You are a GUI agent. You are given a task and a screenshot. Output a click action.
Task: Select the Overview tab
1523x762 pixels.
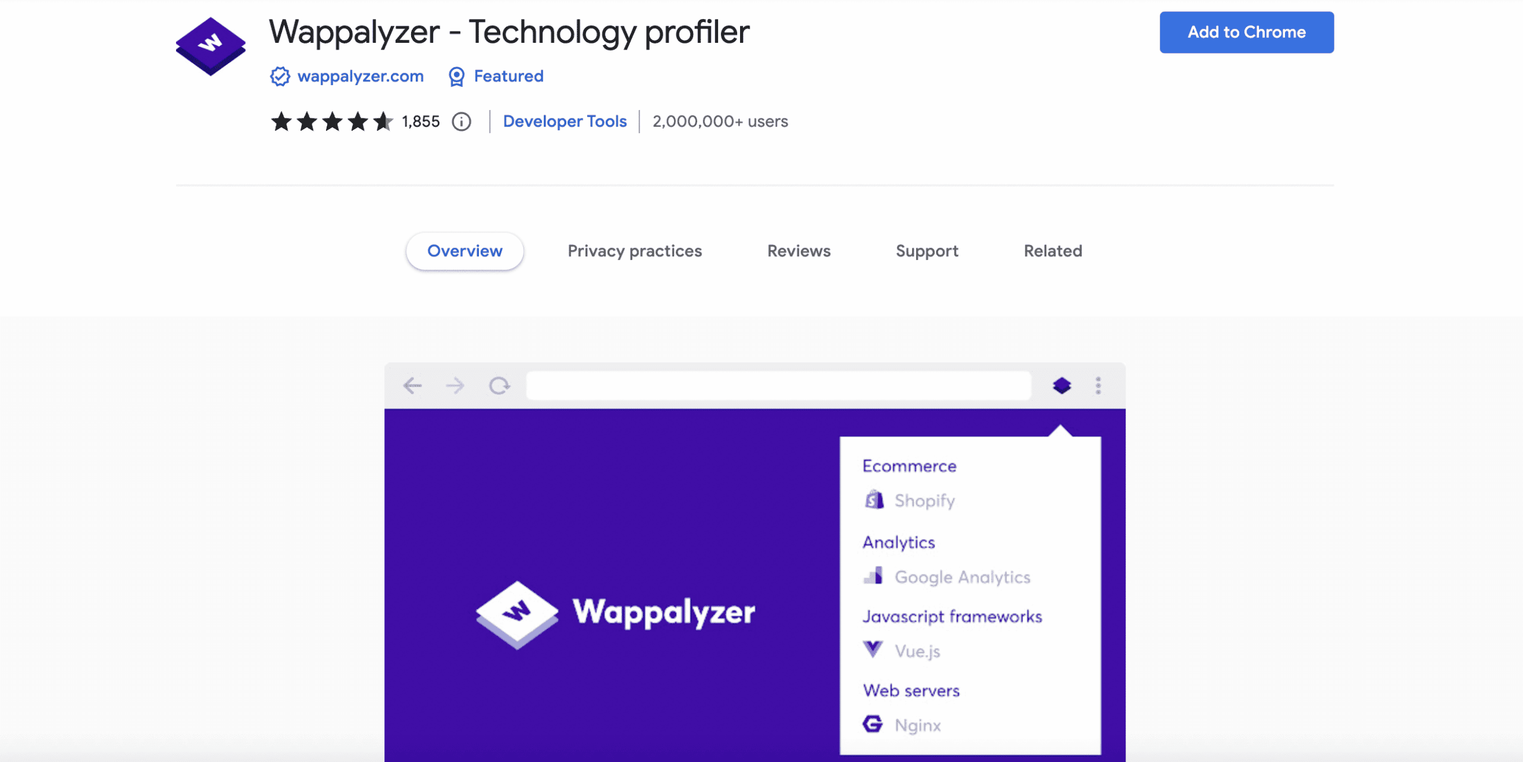coord(465,251)
